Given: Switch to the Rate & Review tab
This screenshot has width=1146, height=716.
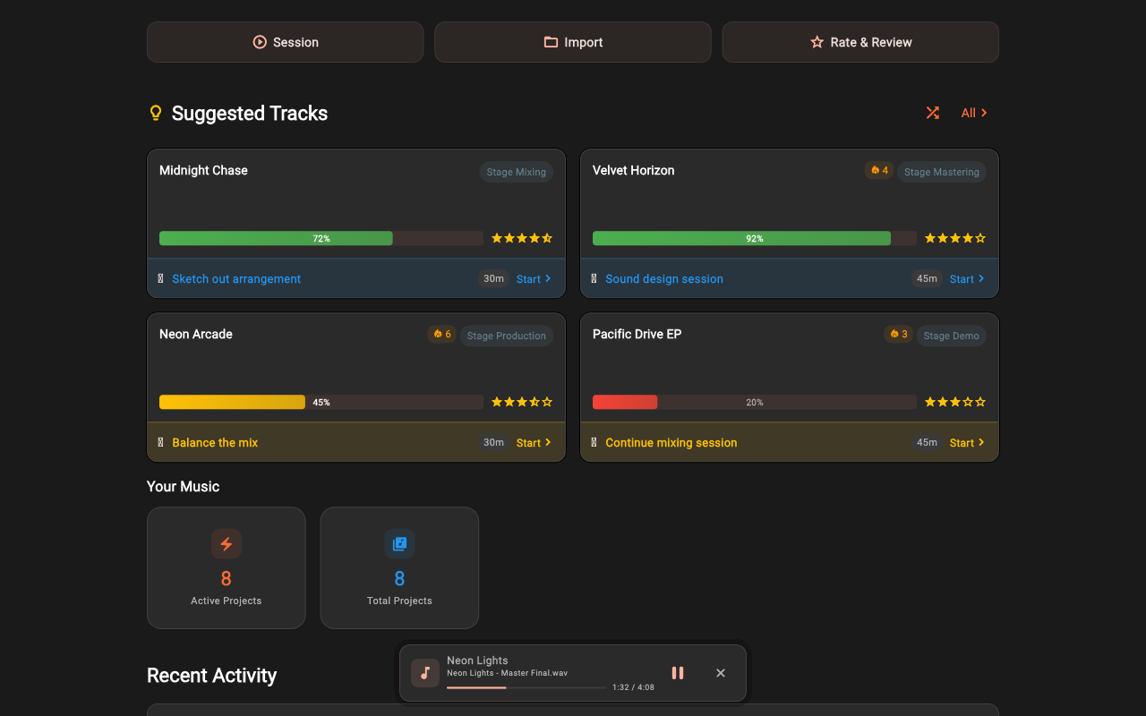Looking at the screenshot, I should coord(859,41).
